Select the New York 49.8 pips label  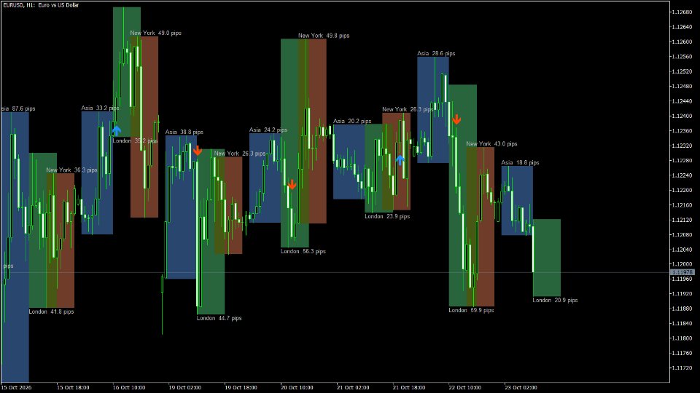pyautogui.click(x=324, y=36)
